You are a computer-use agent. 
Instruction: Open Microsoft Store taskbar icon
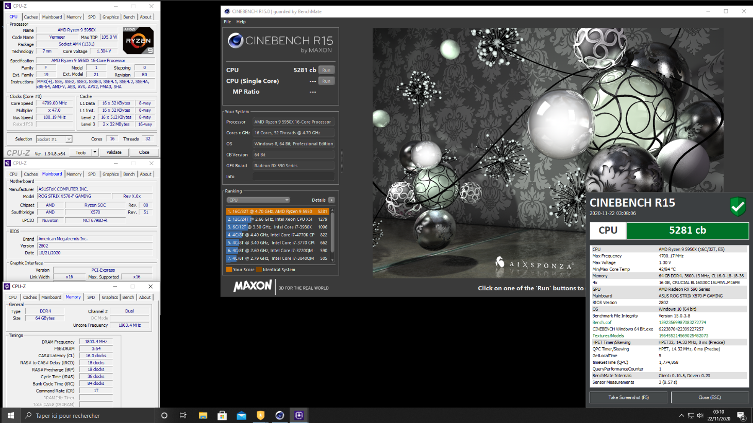[x=222, y=415]
